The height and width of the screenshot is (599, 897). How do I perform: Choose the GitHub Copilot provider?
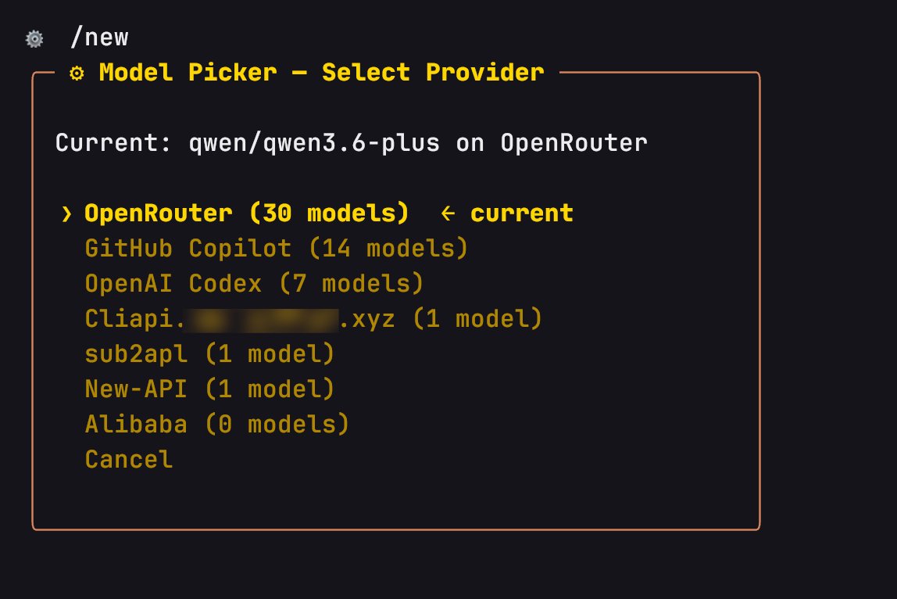click(188, 249)
